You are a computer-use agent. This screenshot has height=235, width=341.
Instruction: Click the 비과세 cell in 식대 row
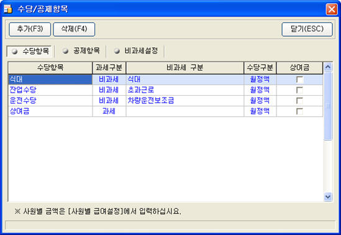coord(109,80)
